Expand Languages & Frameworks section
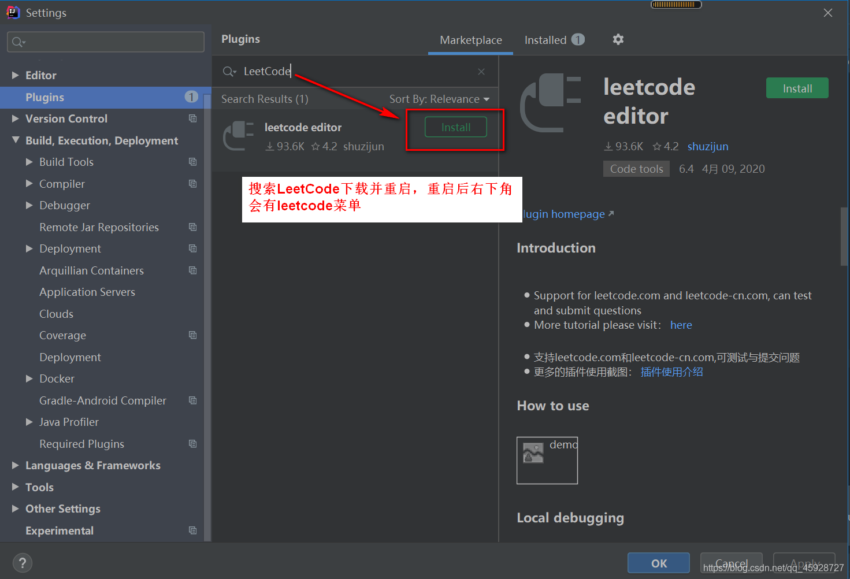The width and height of the screenshot is (850, 579). (x=16, y=465)
